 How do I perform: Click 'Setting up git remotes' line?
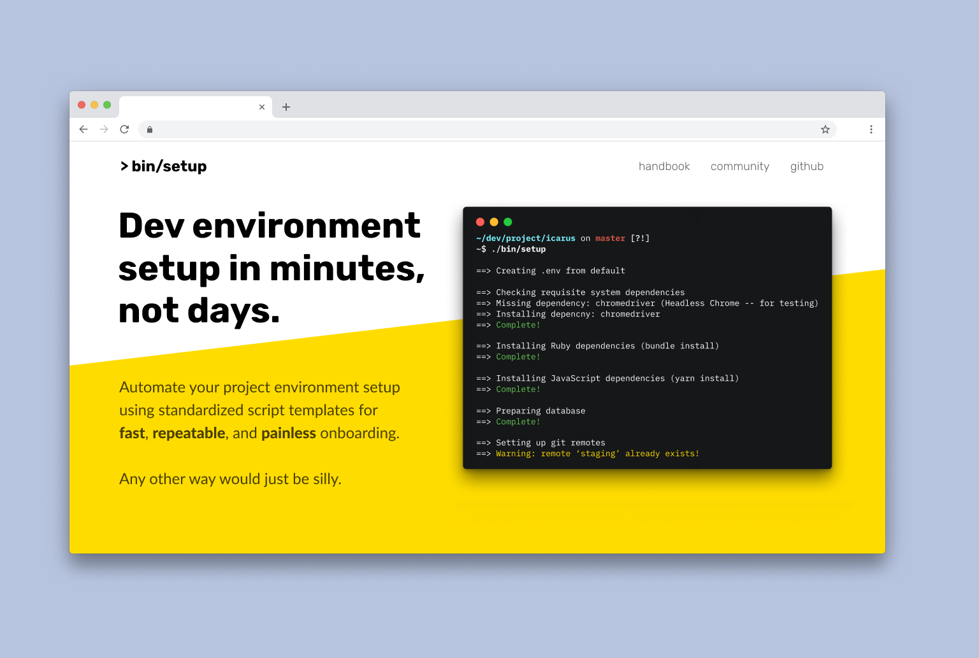541,443
